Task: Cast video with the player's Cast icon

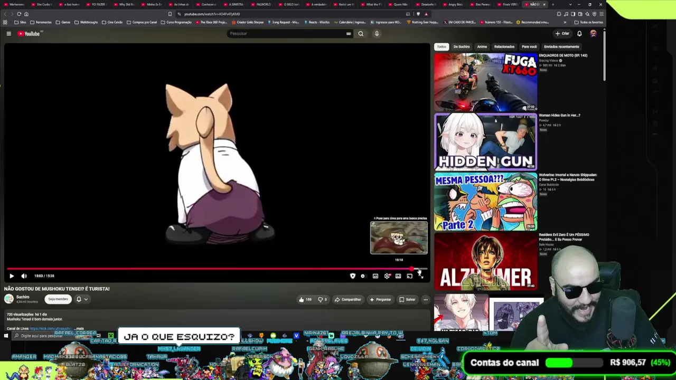Action: tap(409, 275)
